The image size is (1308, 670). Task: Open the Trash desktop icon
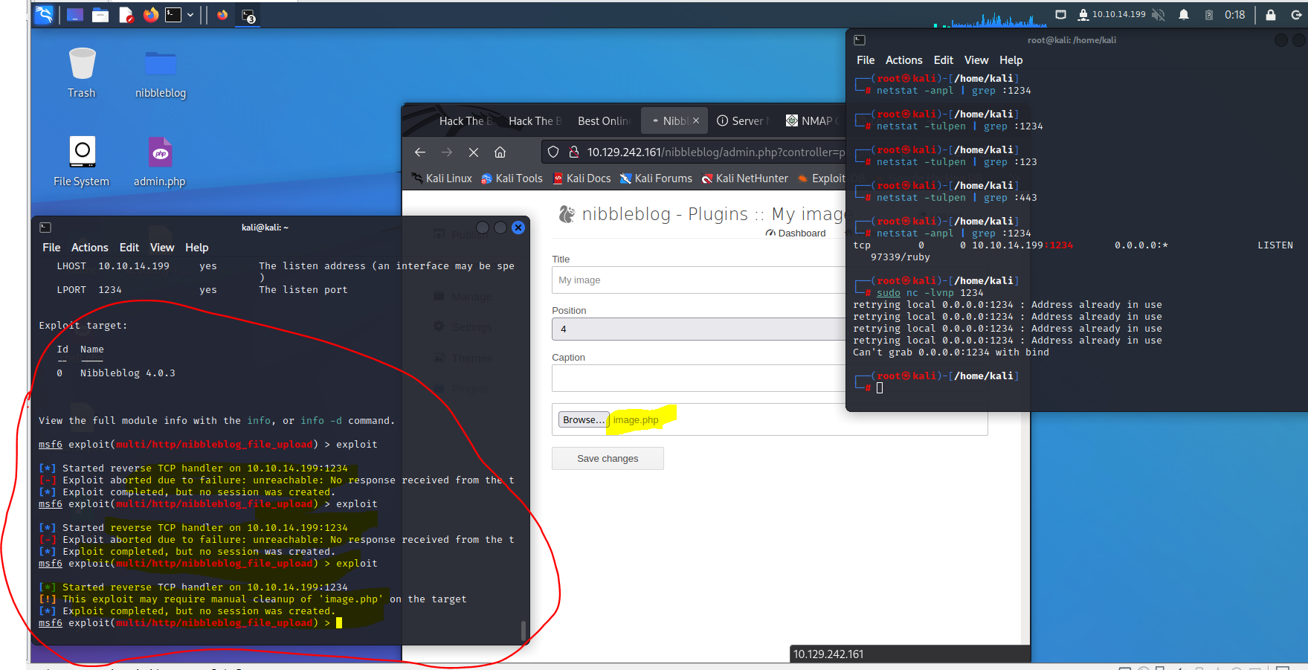pyautogui.click(x=82, y=73)
